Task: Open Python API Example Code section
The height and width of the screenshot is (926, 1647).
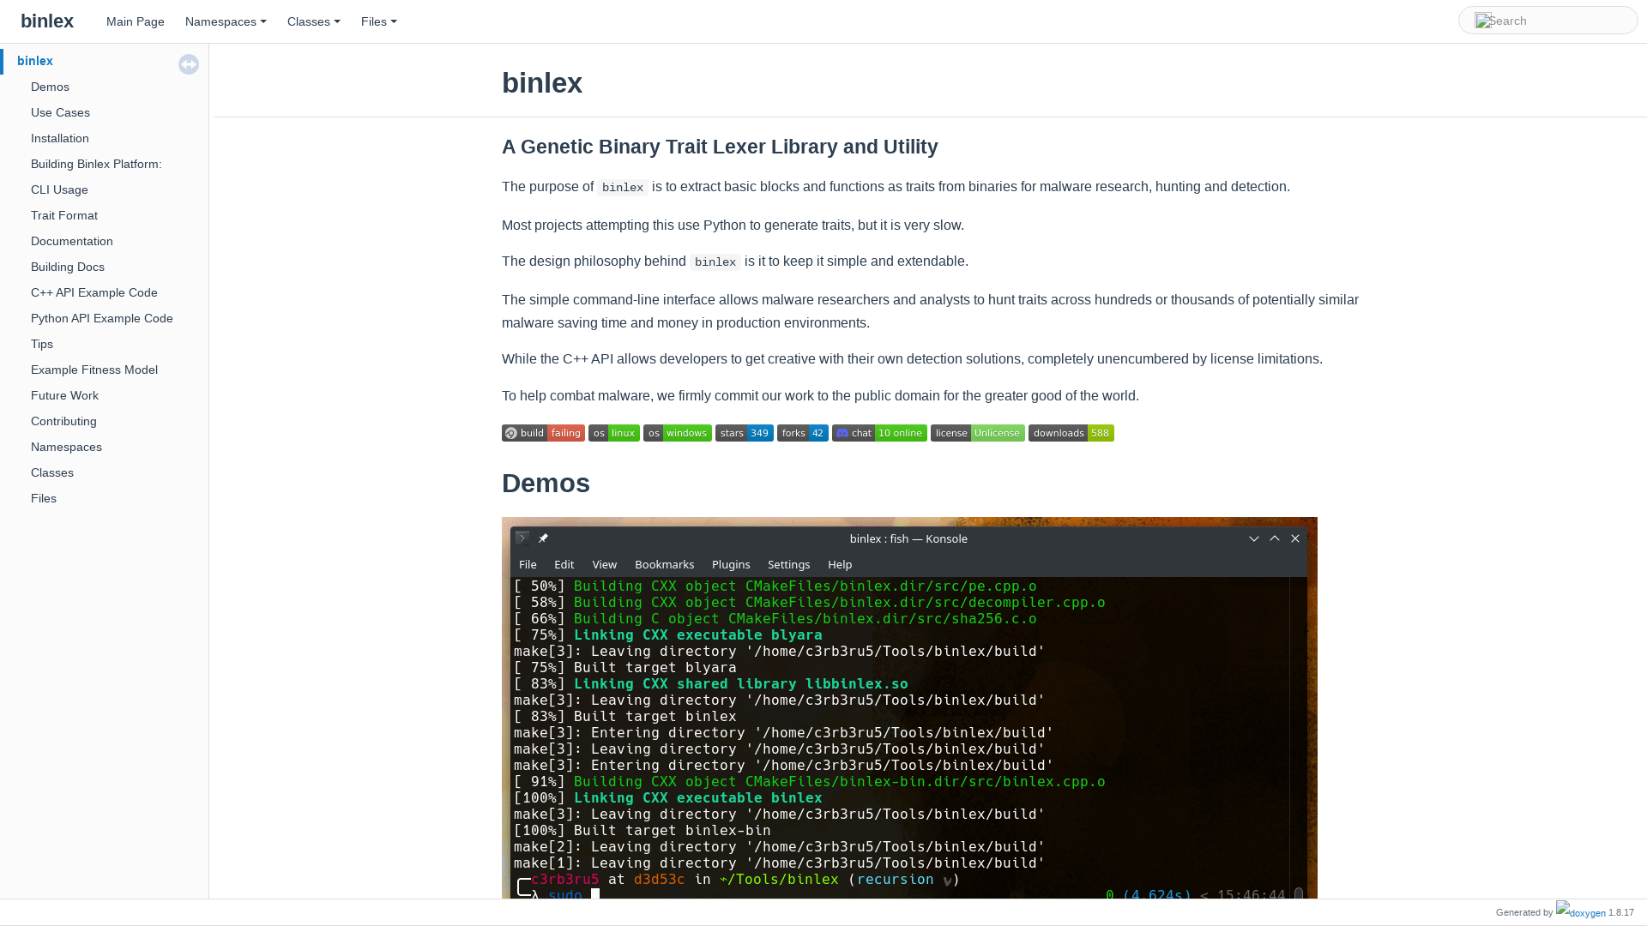Action: (102, 318)
